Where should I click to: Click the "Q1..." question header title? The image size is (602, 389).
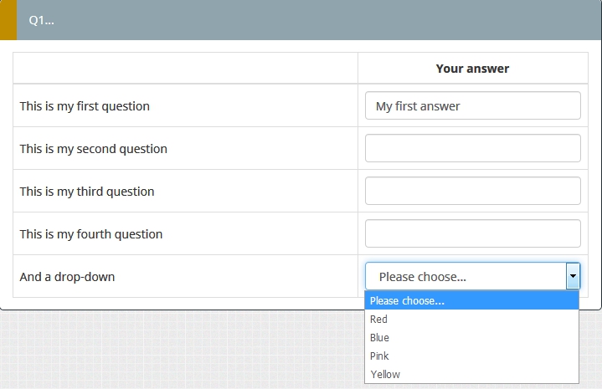[x=42, y=20]
